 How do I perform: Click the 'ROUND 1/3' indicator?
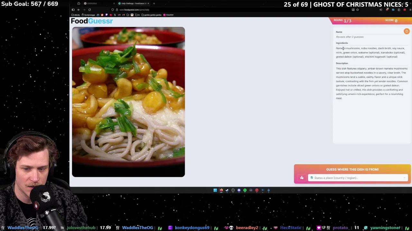[x=342, y=21]
